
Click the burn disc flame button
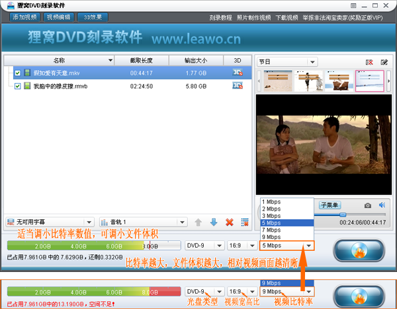(x=359, y=250)
